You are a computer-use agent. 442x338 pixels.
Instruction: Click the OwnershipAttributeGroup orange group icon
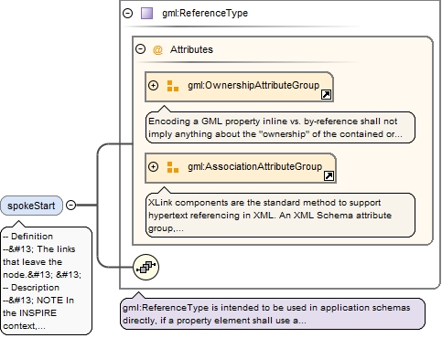(x=173, y=86)
